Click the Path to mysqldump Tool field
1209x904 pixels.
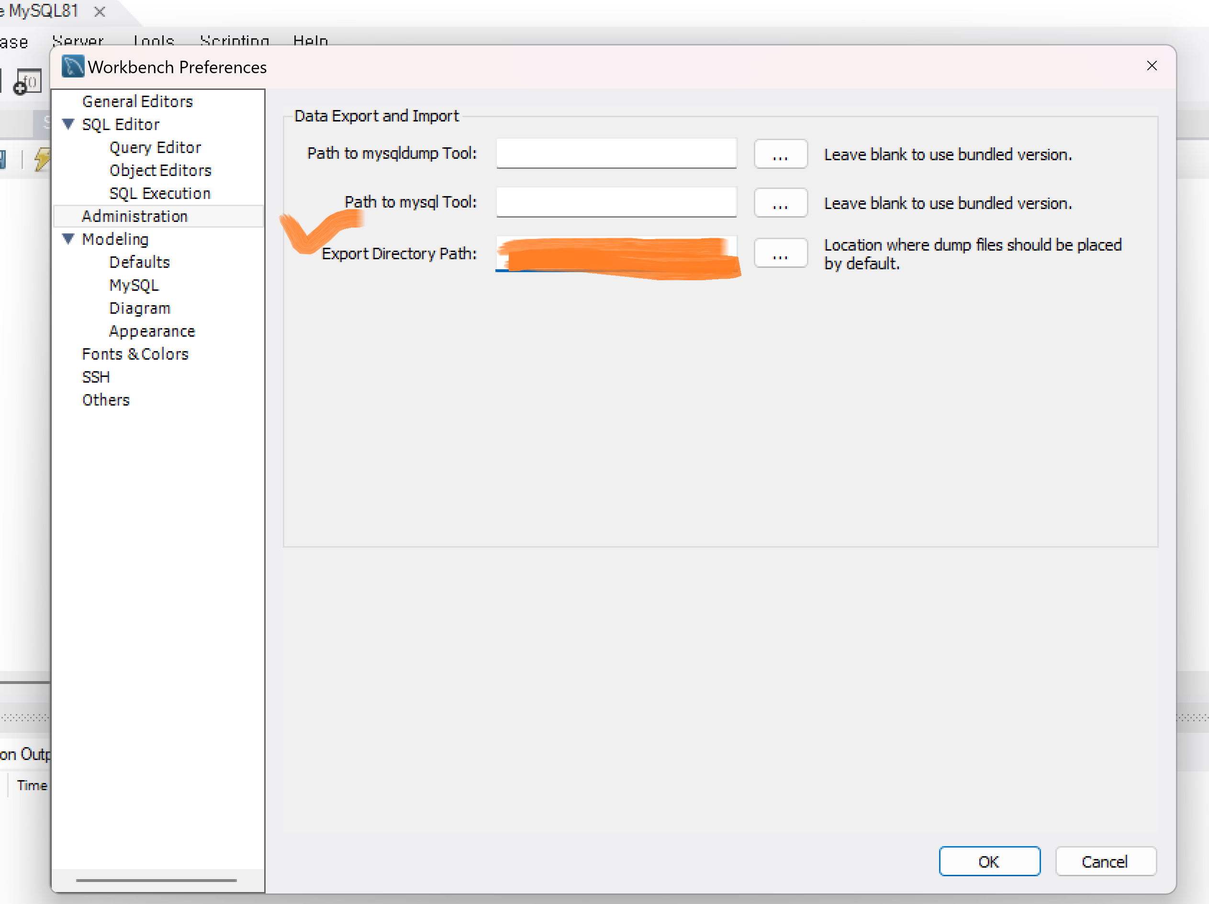click(x=616, y=154)
